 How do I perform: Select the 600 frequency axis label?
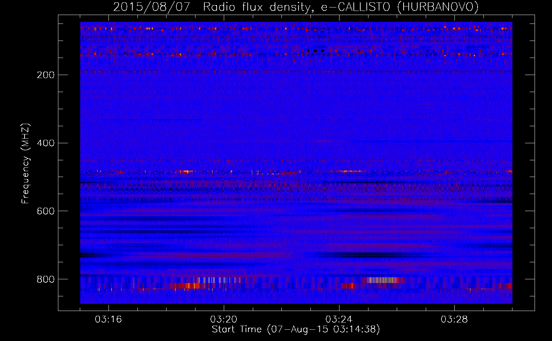click(46, 211)
